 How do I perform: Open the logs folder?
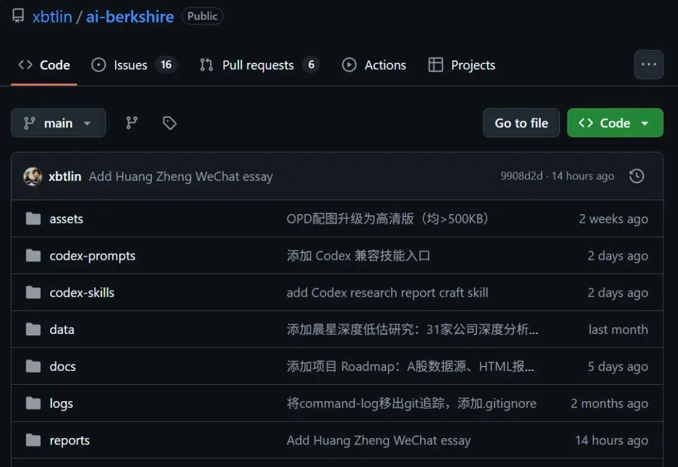pos(62,404)
